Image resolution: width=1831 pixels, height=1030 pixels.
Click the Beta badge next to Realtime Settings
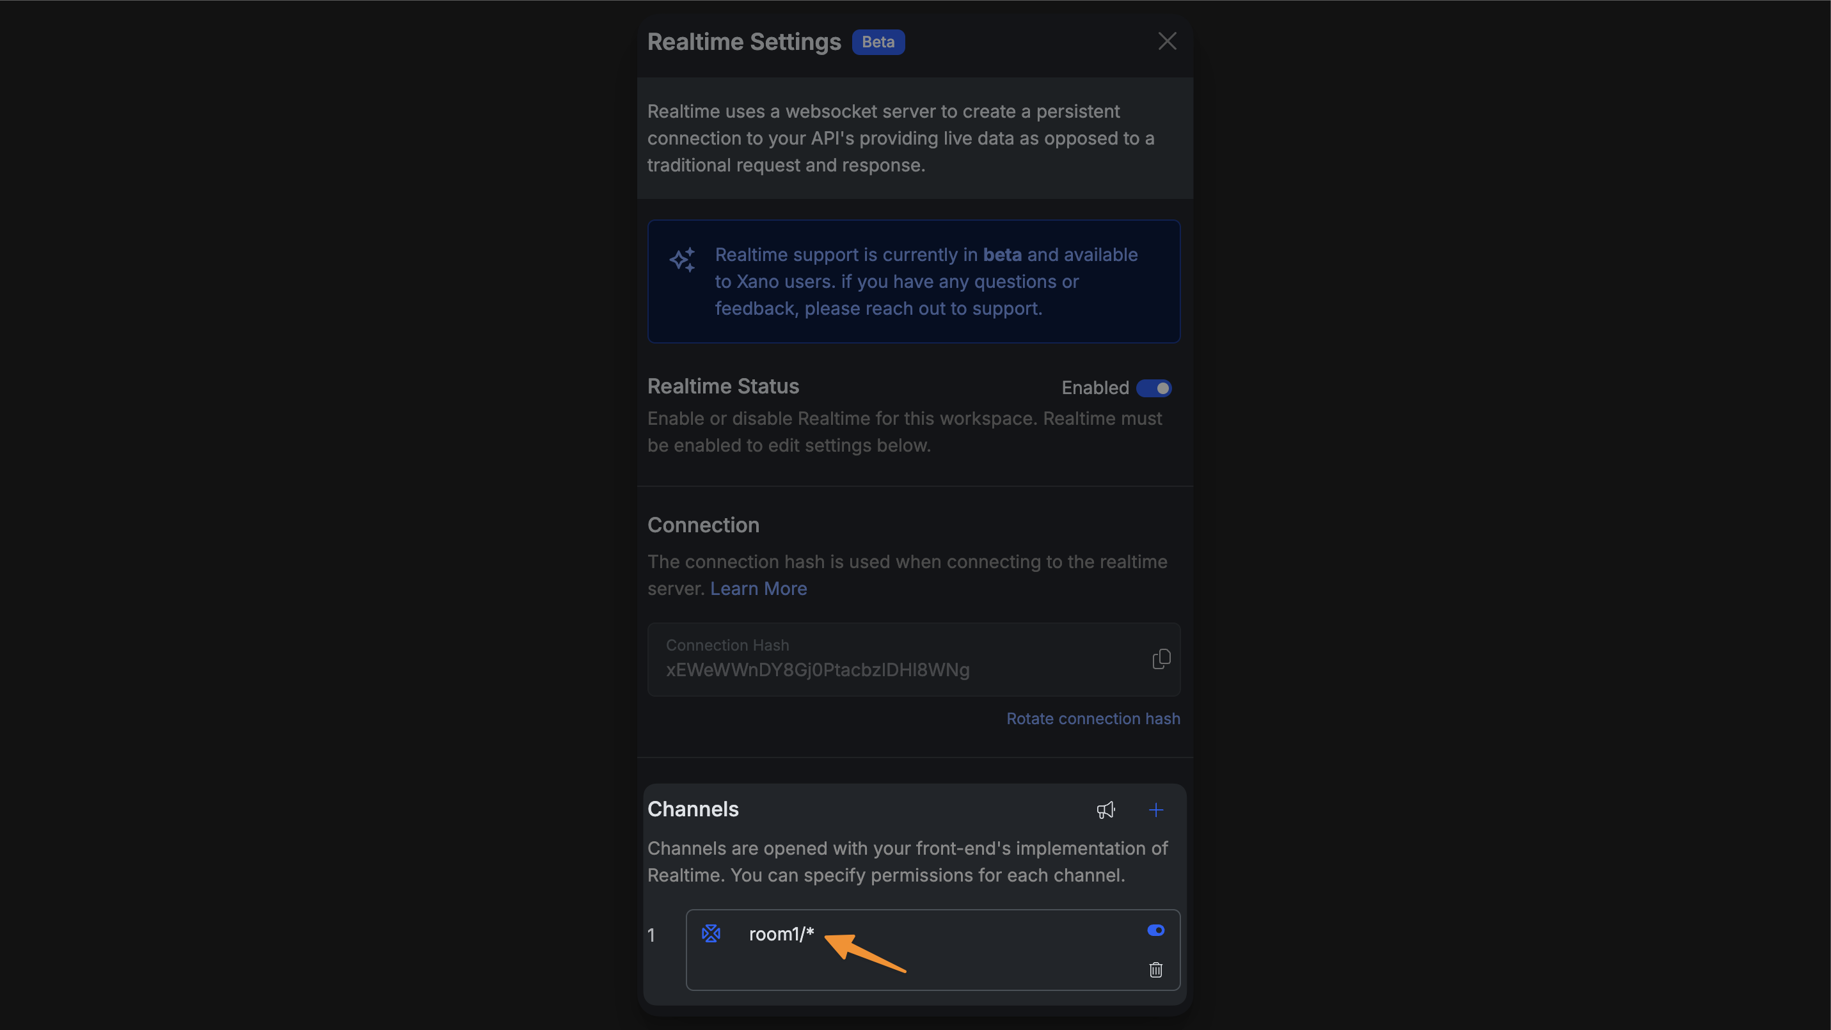click(878, 42)
